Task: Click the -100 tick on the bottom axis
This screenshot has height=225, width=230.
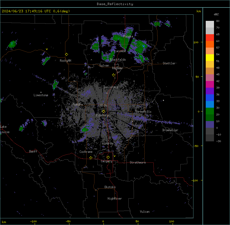Action: coord(33,221)
